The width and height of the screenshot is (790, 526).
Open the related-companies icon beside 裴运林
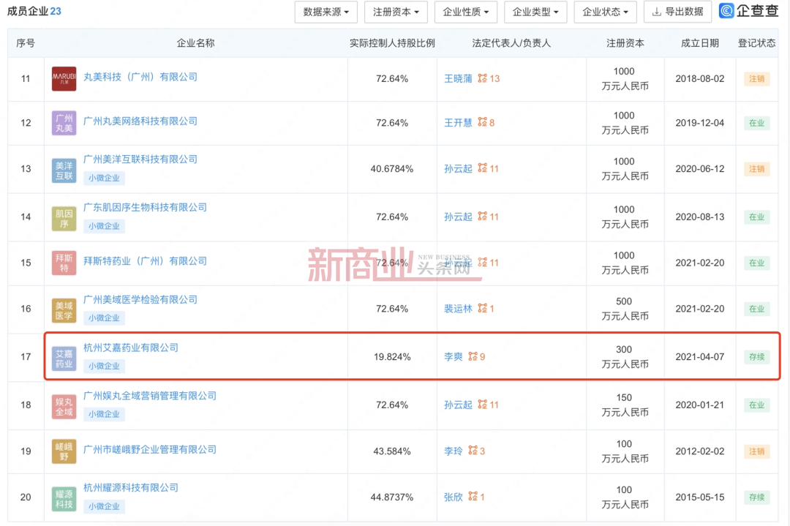483,308
